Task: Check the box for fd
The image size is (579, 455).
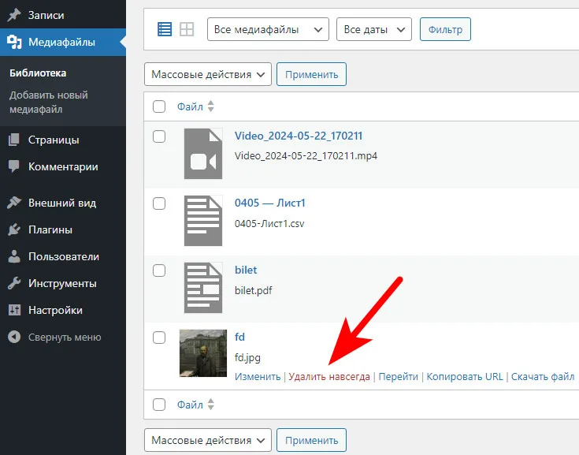Action: coord(159,338)
